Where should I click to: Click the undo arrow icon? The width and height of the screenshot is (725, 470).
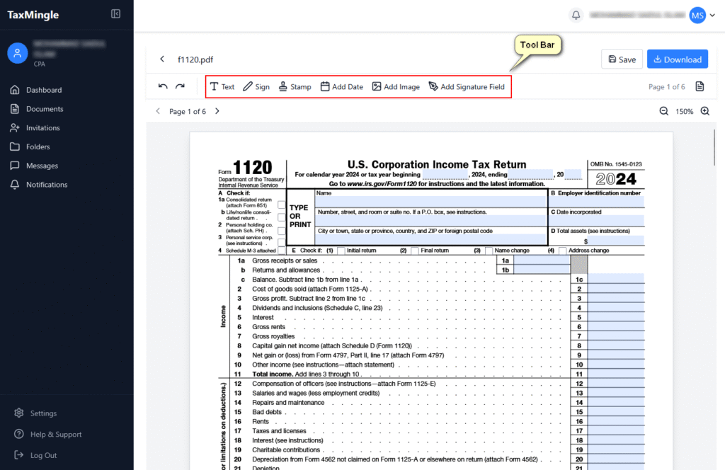[x=163, y=86]
